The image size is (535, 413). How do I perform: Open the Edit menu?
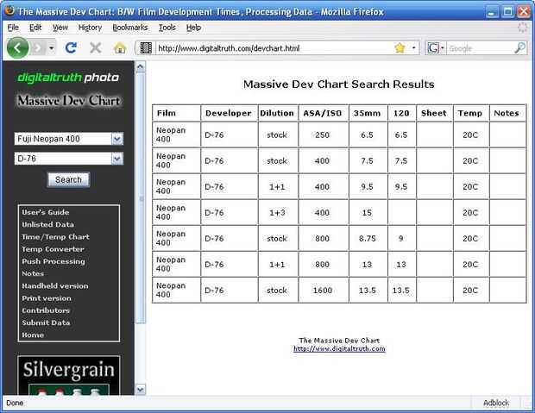pyautogui.click(x=35, y=28)
